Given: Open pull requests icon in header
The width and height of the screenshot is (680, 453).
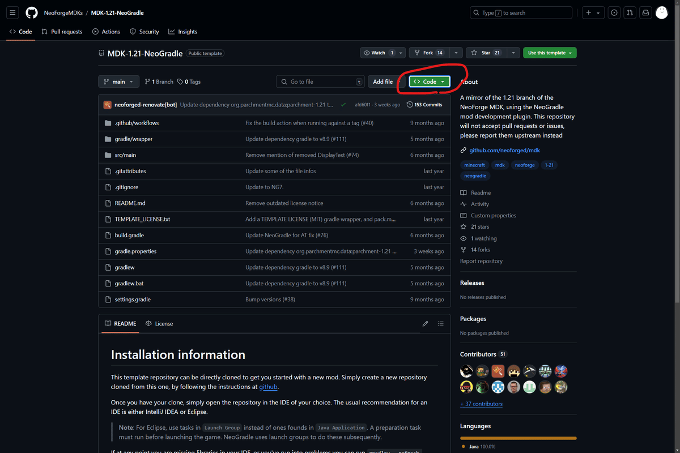Looking at the screenshot, I should click(x=630, y=12).
